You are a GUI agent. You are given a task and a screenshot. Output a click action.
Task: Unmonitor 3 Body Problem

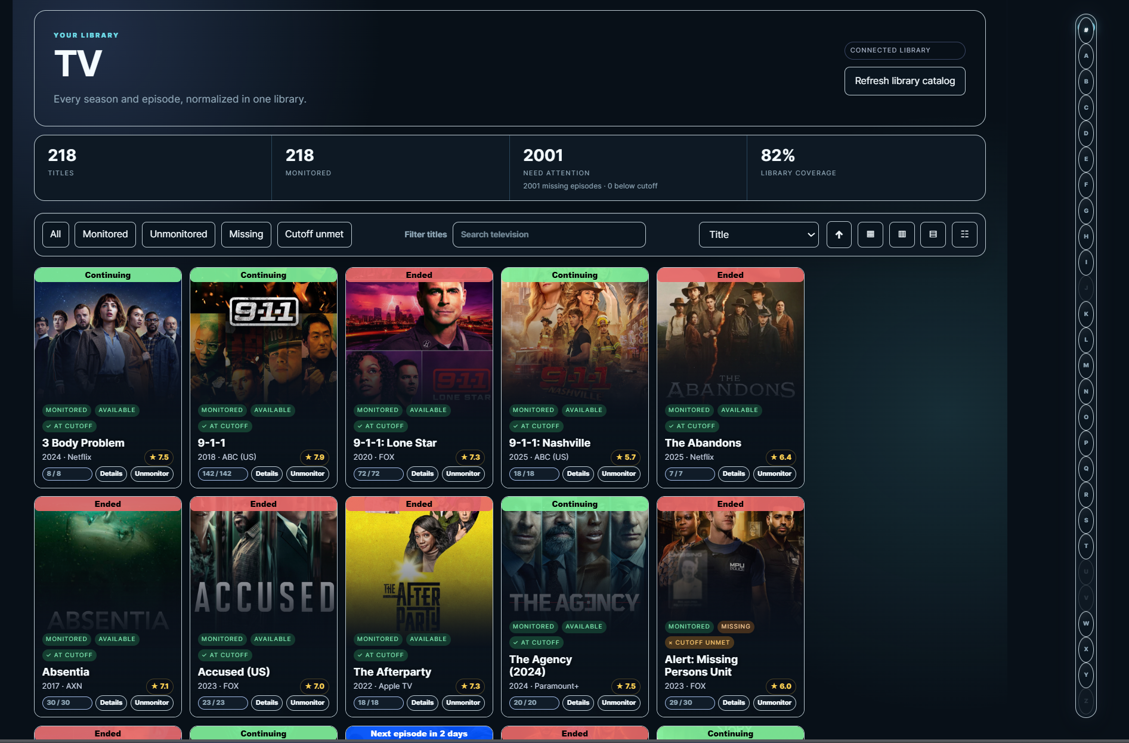click(x=152, y=473)
